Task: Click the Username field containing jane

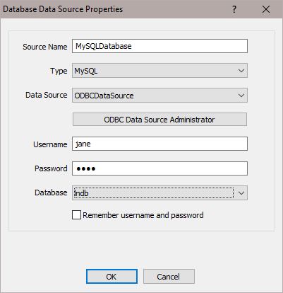Action: click(x=159, y=144)
